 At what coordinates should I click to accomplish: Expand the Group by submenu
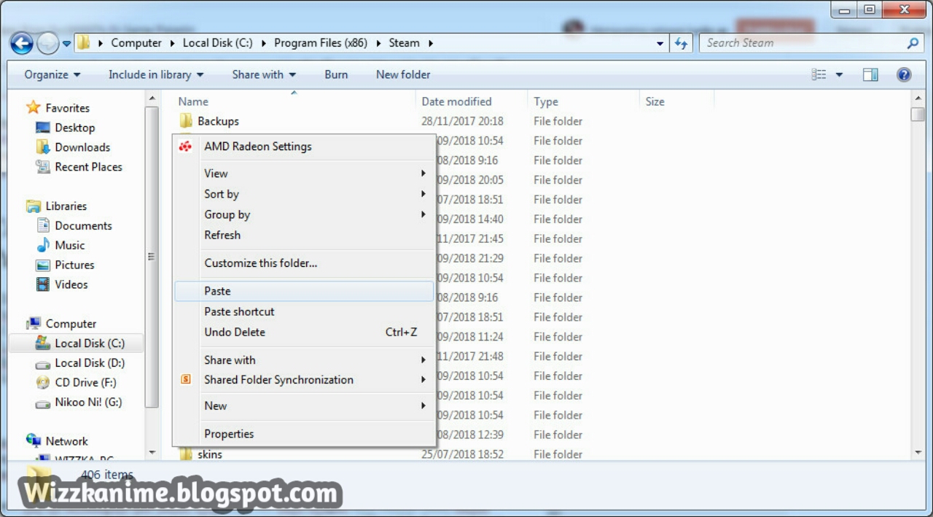pos(304,214)
